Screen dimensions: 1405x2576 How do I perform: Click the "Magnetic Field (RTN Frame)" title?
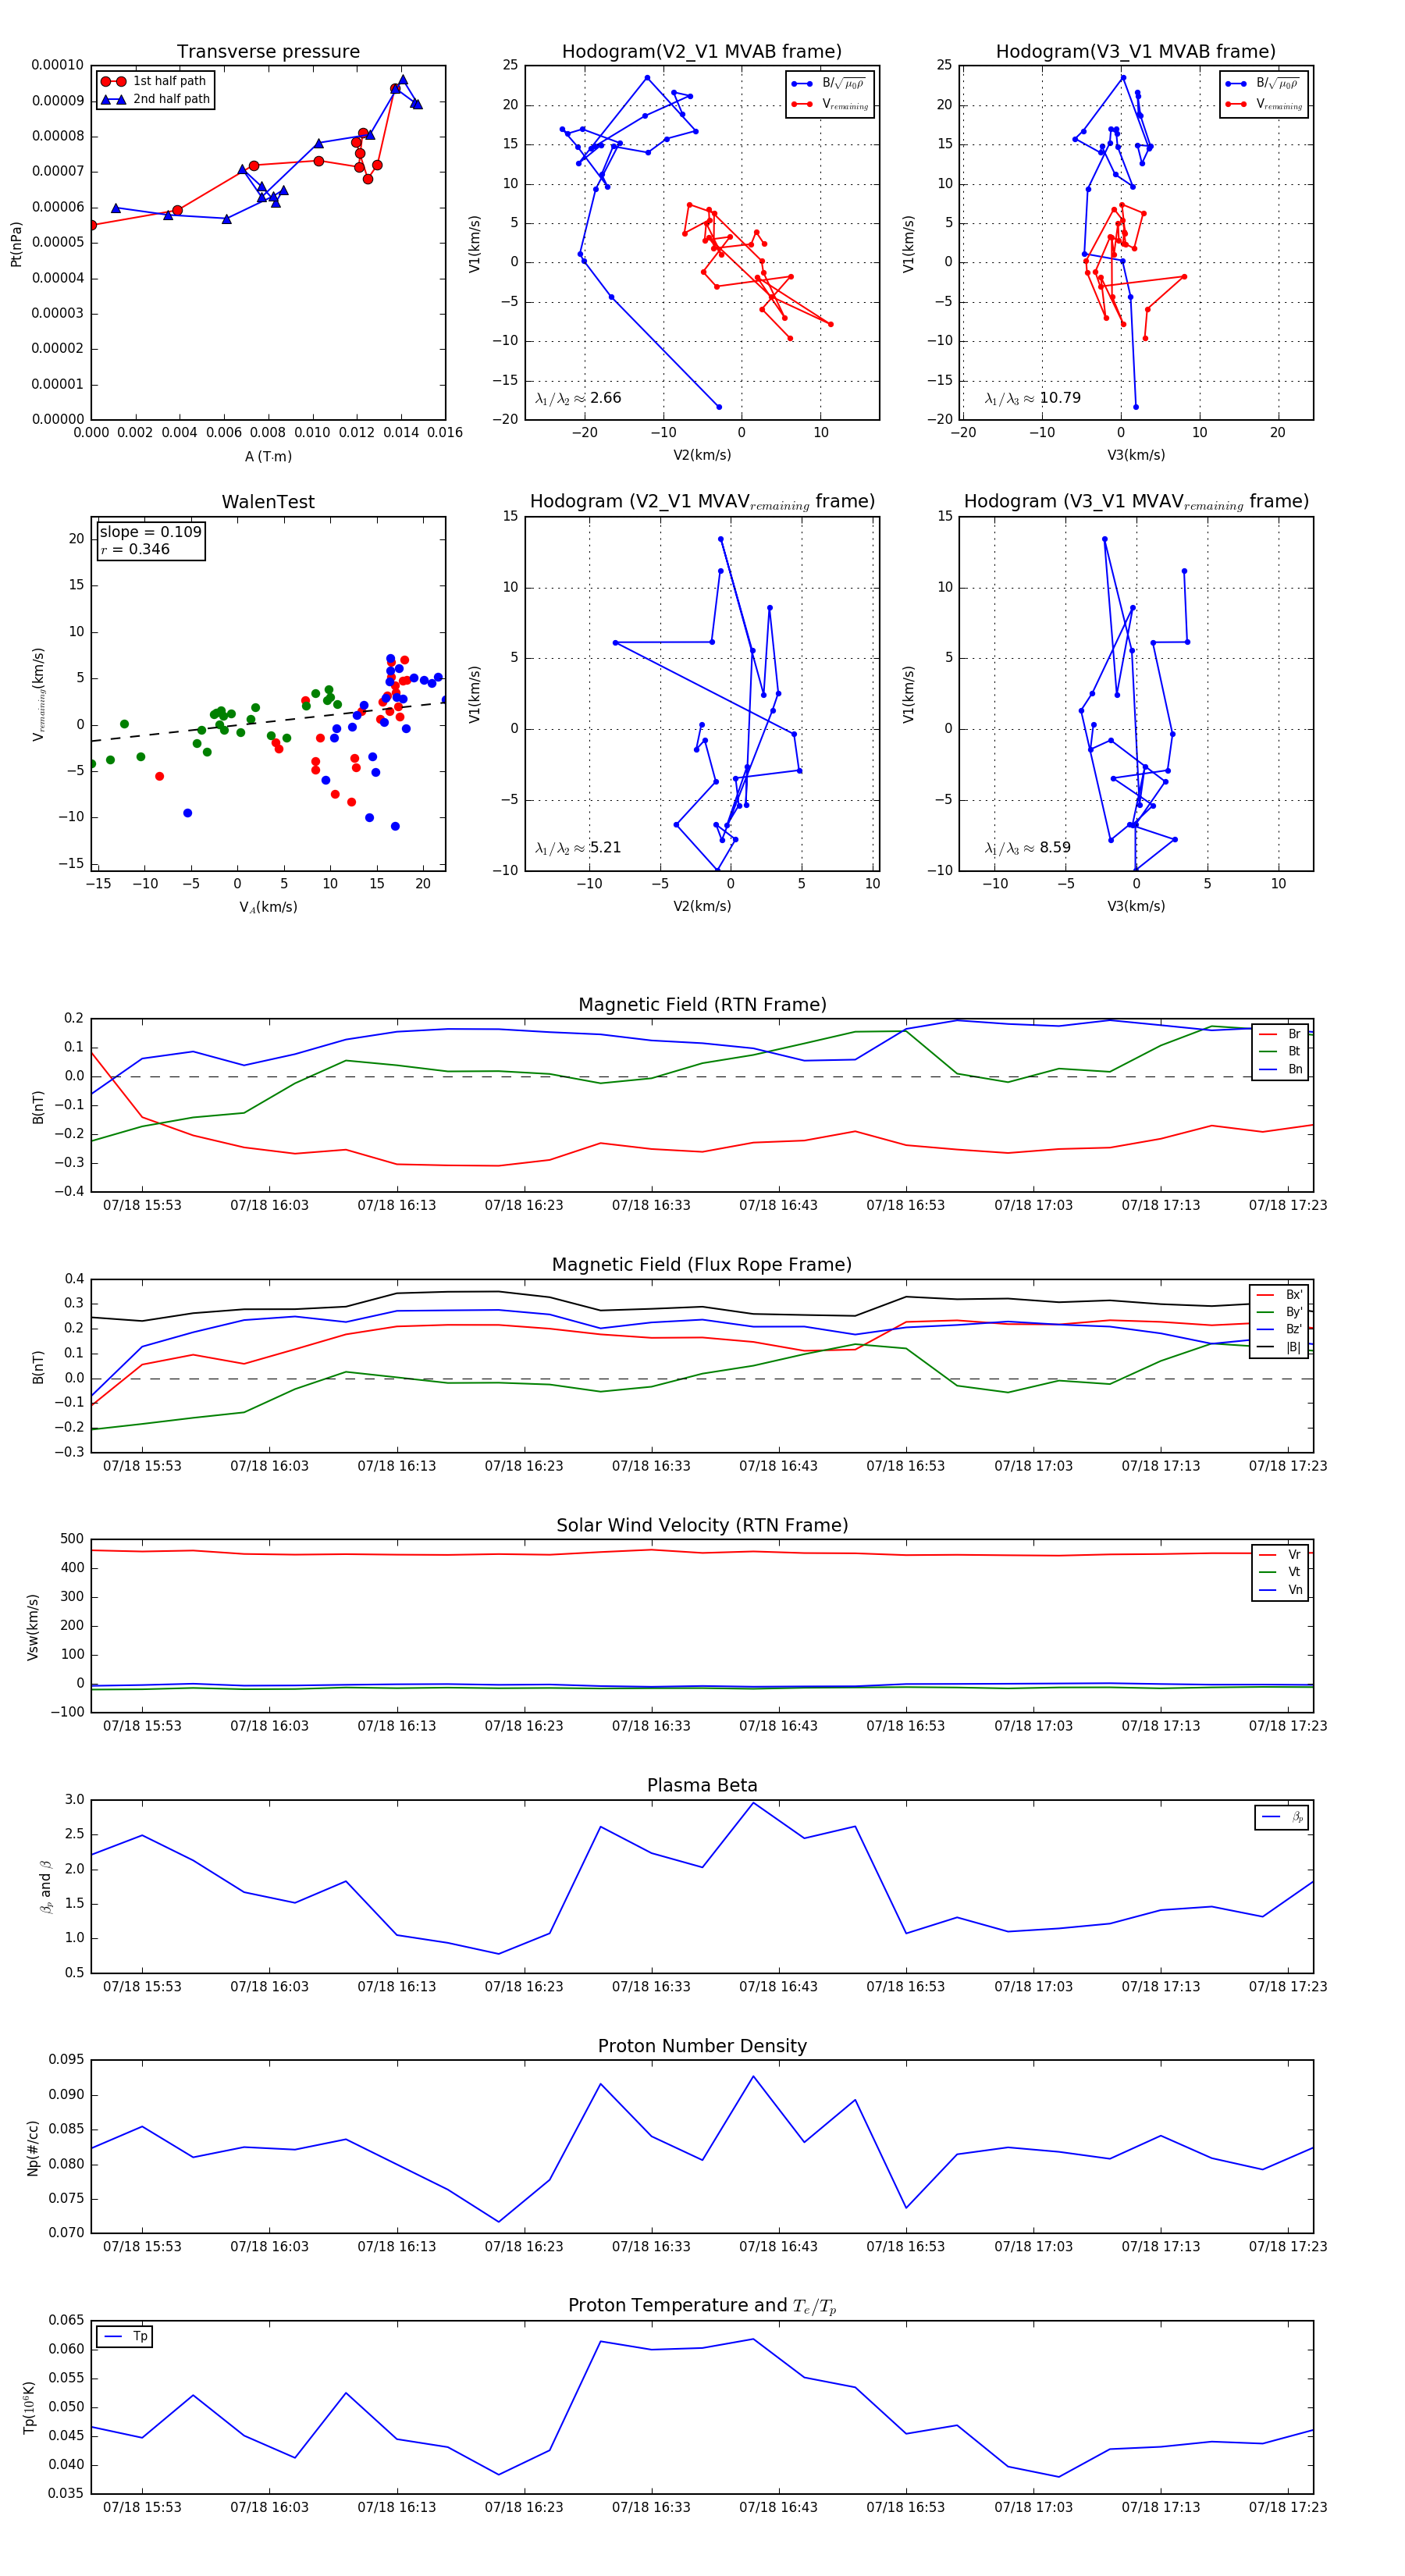[x=702, y=1005]
